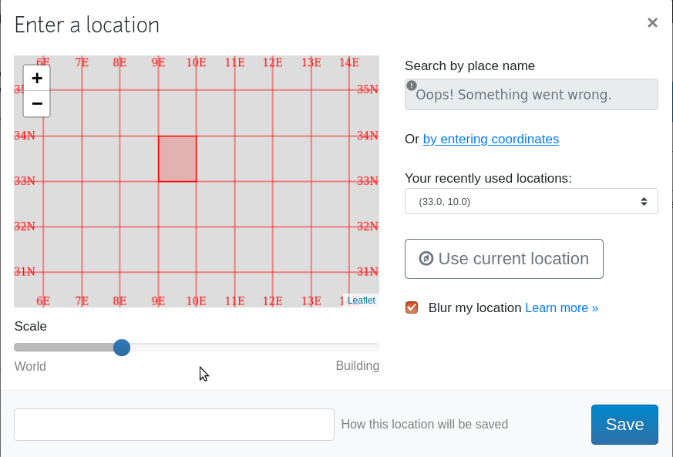Open the recently used locations dropdown
Image resolution: width=673 pixels, height=457 pixels.
531,201
